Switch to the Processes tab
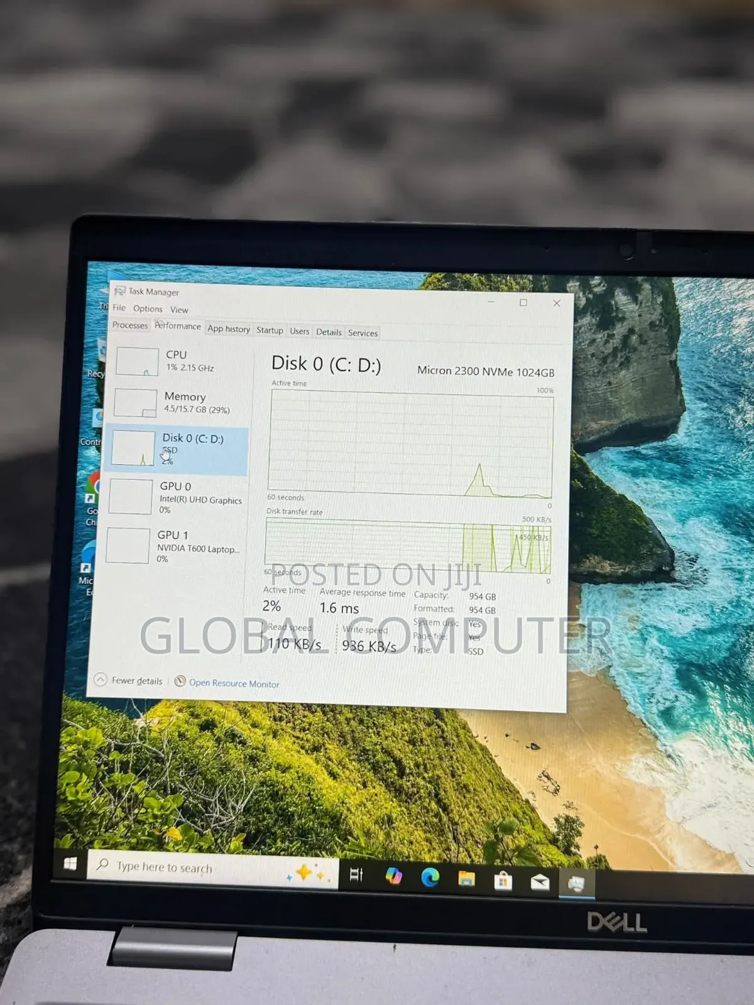 (130, 325)
